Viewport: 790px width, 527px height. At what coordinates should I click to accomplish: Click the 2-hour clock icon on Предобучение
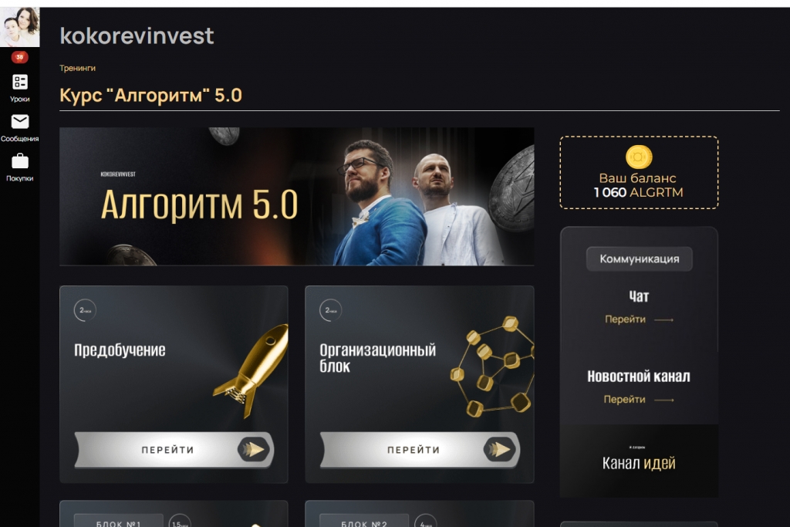(85, 310)
